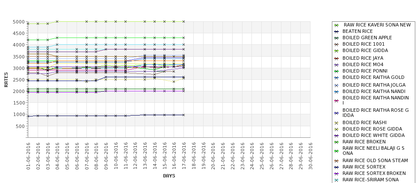Select legend label BOILED RICE 1001
Screen dimensions: 417x183
point(363,44)
